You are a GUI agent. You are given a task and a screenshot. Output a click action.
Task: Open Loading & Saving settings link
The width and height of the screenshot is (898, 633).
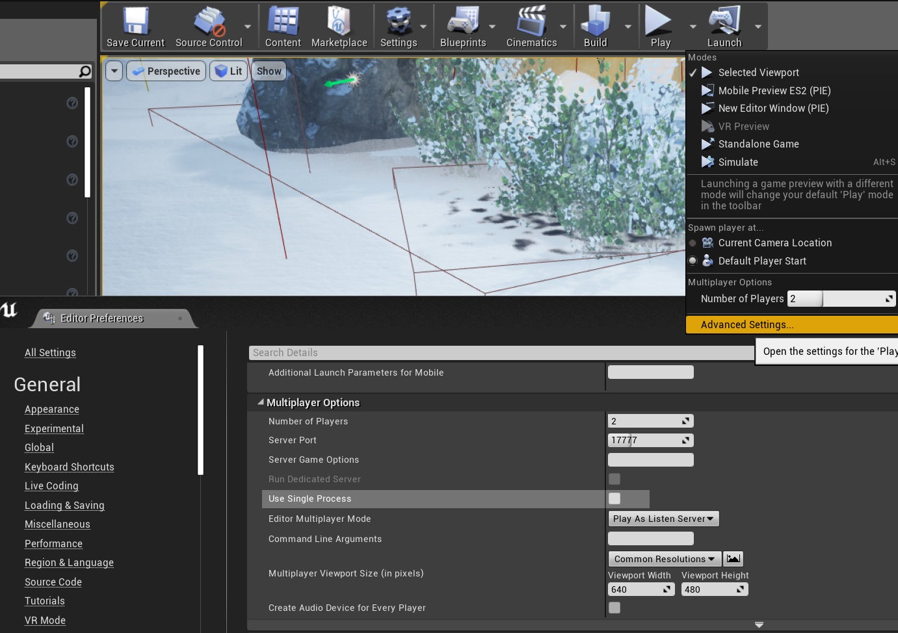(x=64, y=505)
